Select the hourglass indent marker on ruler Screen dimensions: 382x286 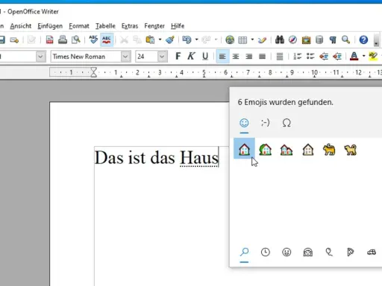coord(93,72)
